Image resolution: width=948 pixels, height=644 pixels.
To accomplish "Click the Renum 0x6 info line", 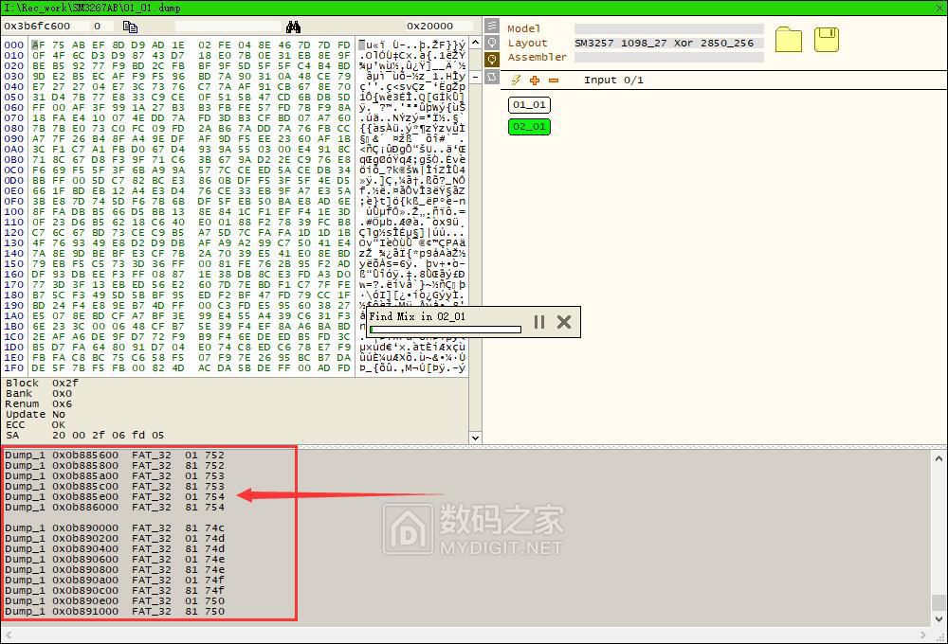I will 39,403.
